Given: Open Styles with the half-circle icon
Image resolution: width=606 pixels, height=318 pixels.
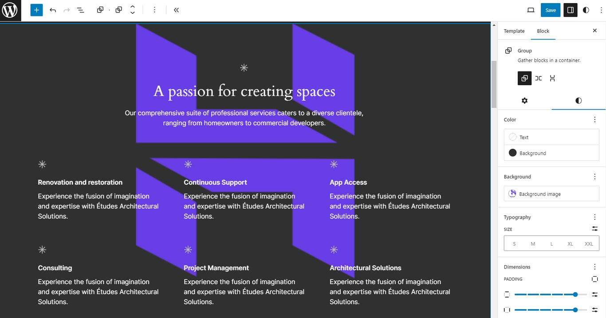Looking at the screenshot, I should tap(578, 101).
